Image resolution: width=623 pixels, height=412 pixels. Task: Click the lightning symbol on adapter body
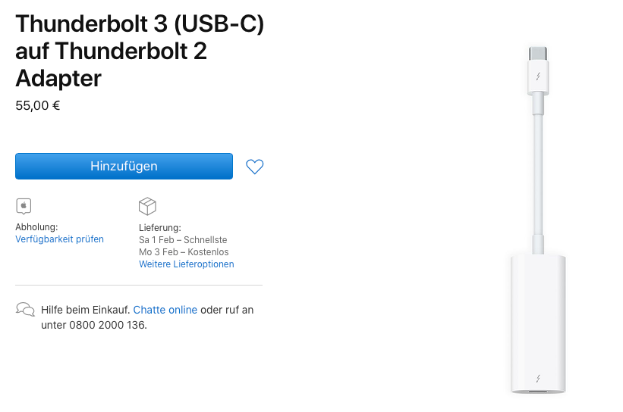[538, 377]
